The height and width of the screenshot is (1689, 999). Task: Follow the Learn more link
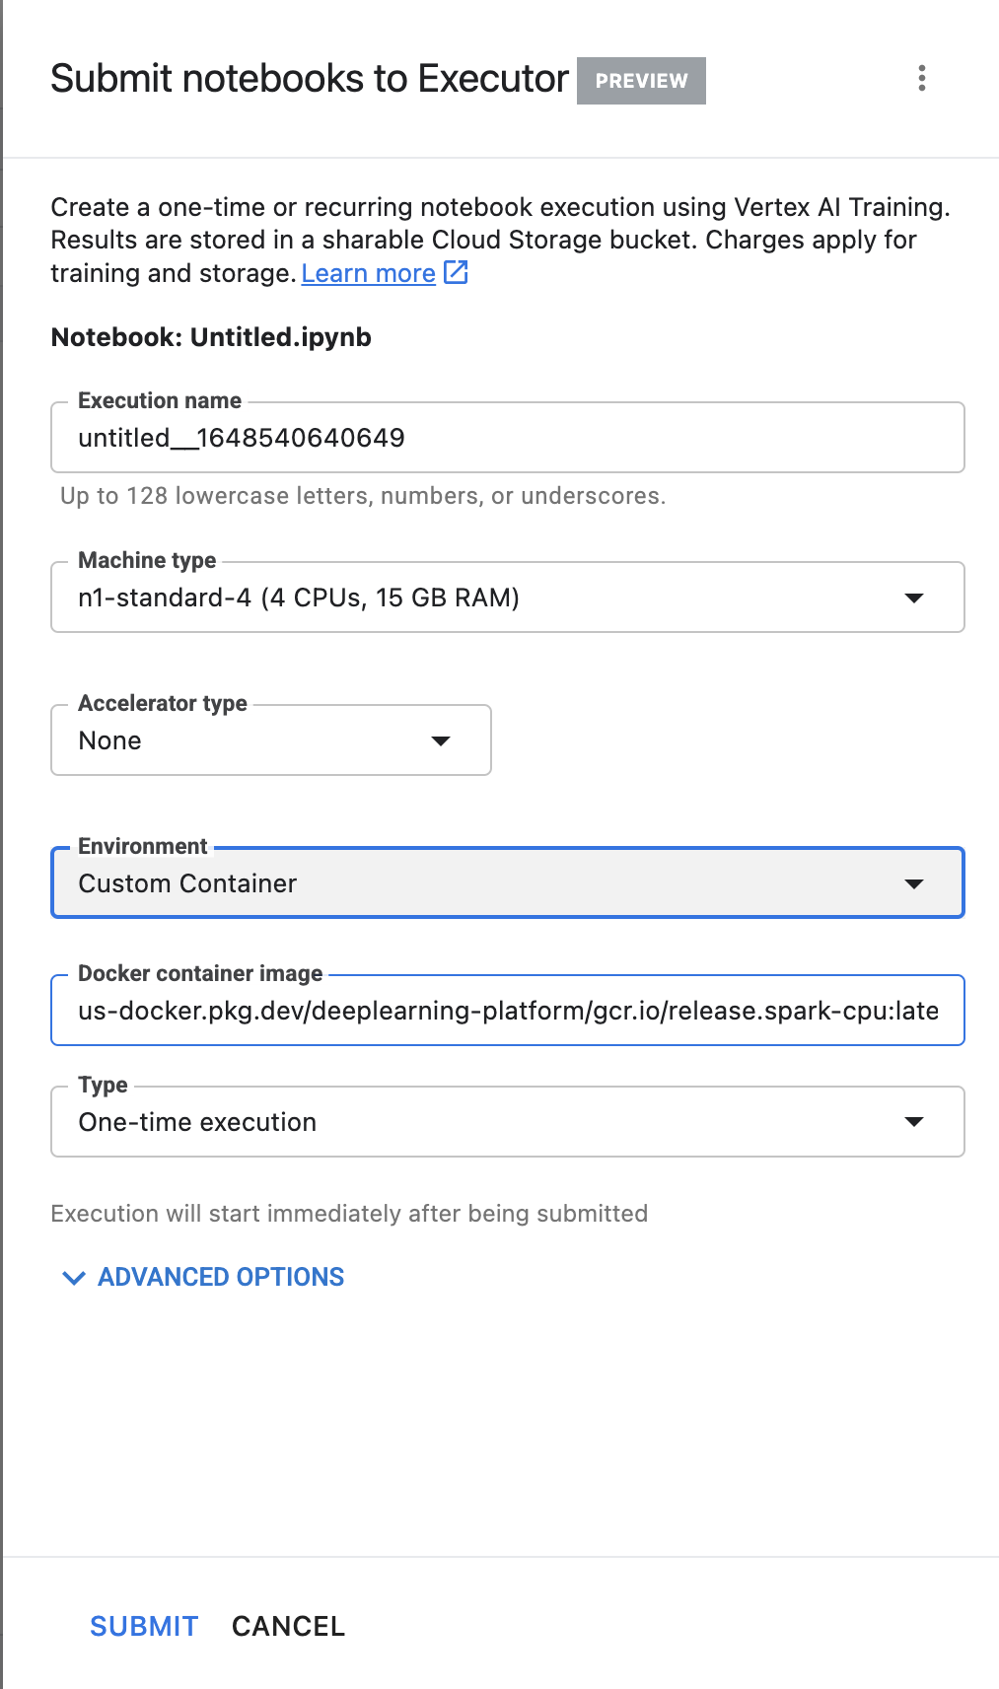click(x=368, y=273)
